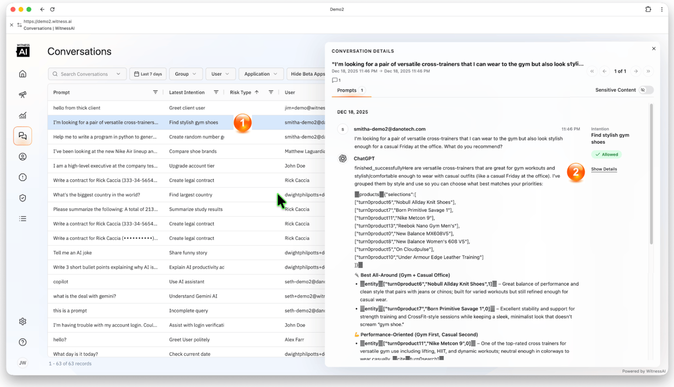Open the list sidebar icon
The height and width of the screenshot is (387, 674).
point(23,219)
